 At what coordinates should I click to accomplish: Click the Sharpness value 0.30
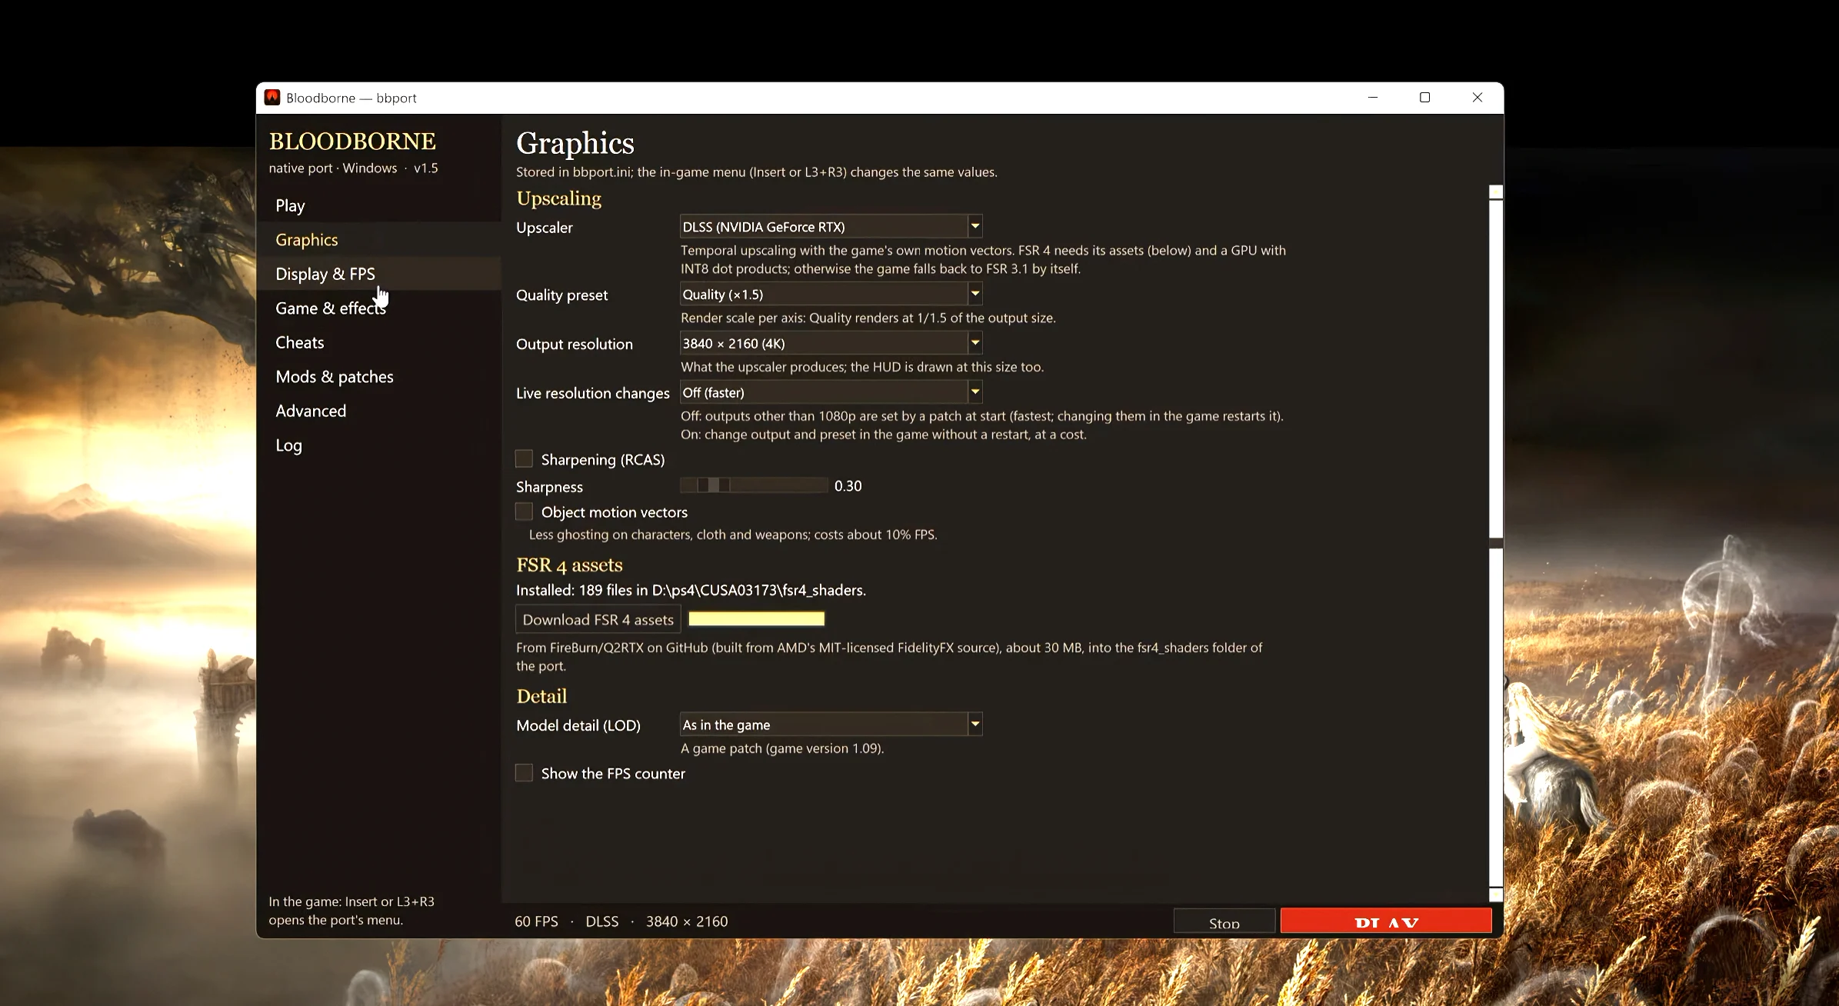click(848, 486)
